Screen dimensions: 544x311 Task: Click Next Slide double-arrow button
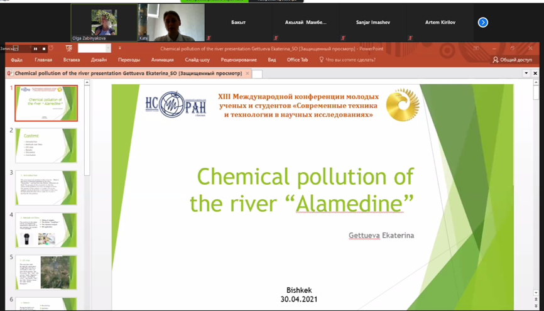[536, 306]
